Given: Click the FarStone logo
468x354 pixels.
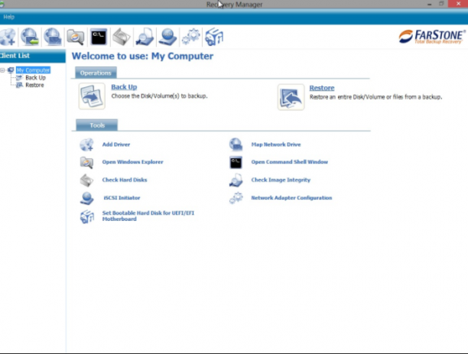Looking at the screenshot, I should click(x=432, y=37).
